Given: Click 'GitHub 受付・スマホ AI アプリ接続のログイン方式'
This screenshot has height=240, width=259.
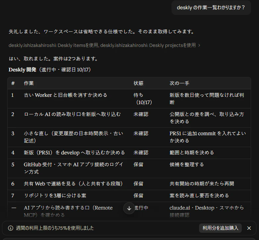Looking at the screenshot, I should point(74,168).
